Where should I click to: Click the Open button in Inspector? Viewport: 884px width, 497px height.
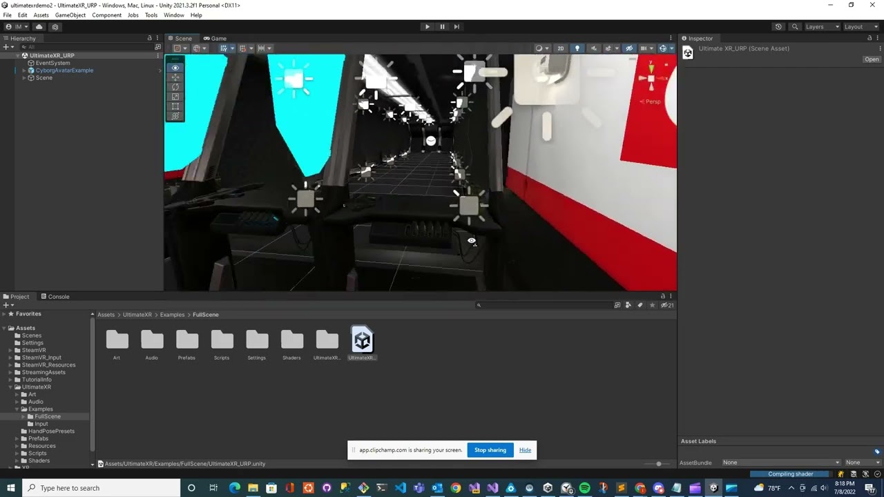pos(872,59)
